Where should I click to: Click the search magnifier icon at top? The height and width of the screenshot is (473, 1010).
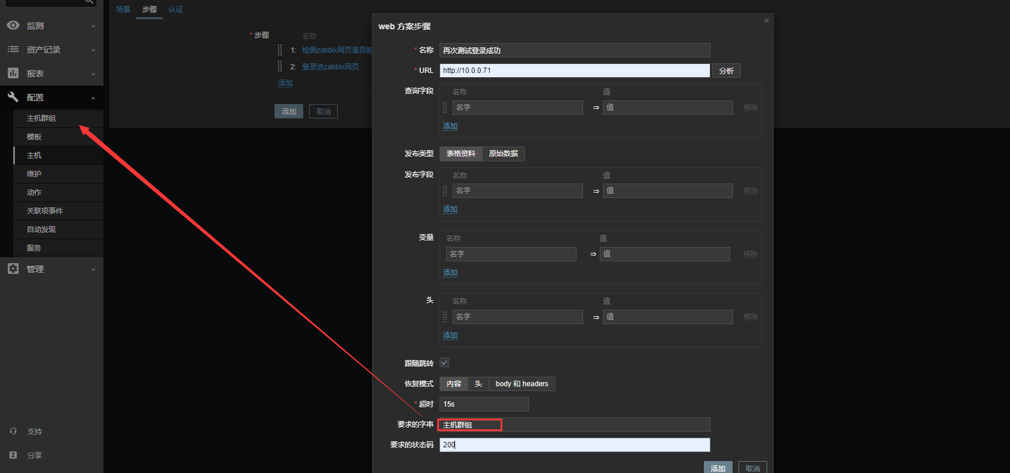point(89,2)
